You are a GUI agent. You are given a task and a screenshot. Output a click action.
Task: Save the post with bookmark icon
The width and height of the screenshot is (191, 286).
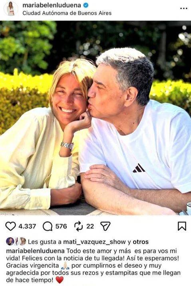click(182, 226)
